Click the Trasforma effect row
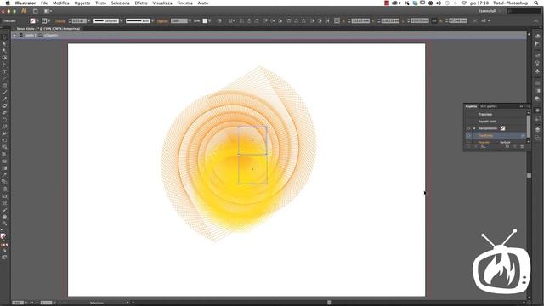The image size is (544, 306). point(496,136)
